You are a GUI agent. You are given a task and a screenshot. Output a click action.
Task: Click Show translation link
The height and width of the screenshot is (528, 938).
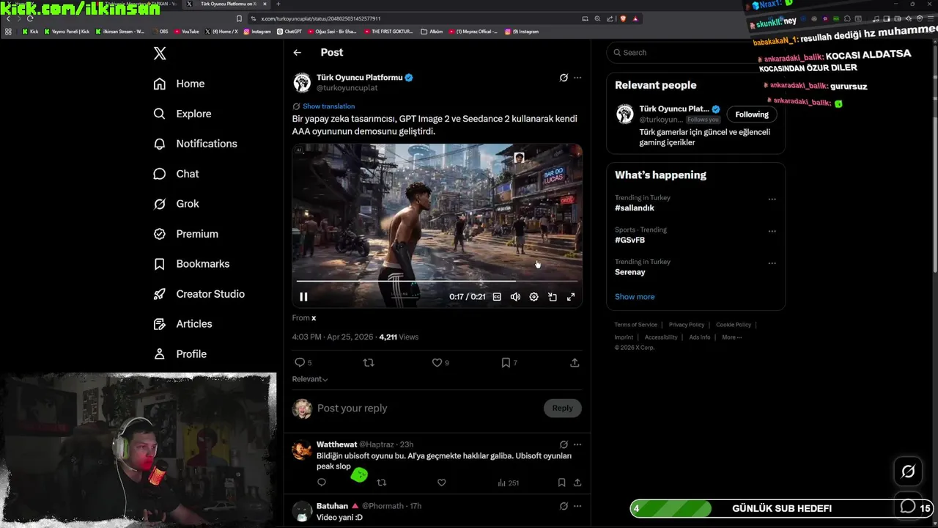(x=328, y=106)
